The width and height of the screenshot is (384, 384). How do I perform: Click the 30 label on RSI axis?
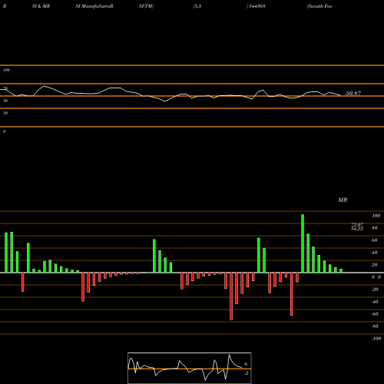pos(5,113)
